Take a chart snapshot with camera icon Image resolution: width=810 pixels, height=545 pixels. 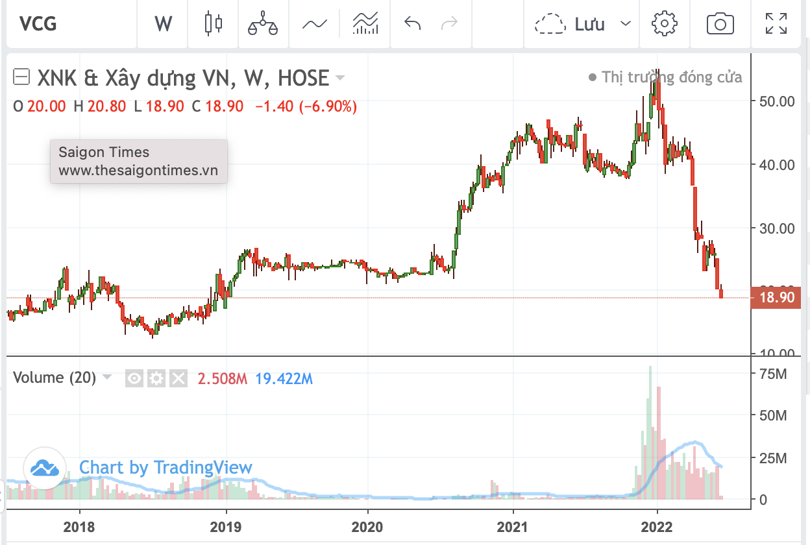pyautogui.click(x=720, y=24)
